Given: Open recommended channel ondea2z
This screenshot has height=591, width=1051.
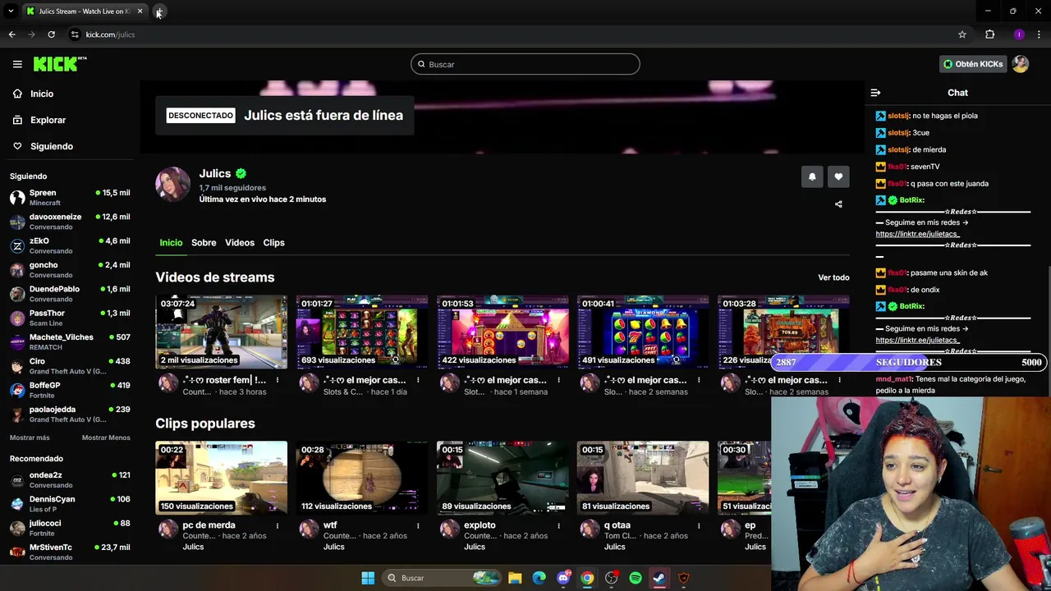Looking at the screenshot, I should point(70,479).
